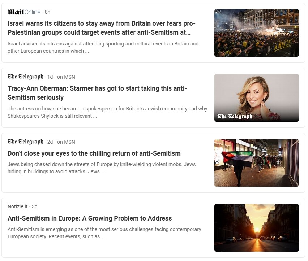Click Telegraph logo above Tracy-Ann Oberman headline
The image size is (308, 261).
click(25, 77)
